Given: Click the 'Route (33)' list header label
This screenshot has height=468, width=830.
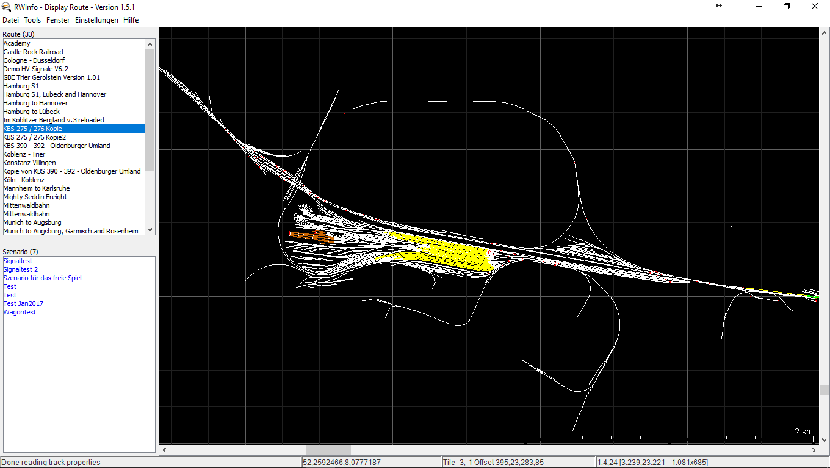Looking at the screenshot, I should pos(19,34).
